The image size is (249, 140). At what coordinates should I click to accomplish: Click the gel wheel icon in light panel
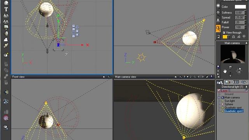coord(218,12)
